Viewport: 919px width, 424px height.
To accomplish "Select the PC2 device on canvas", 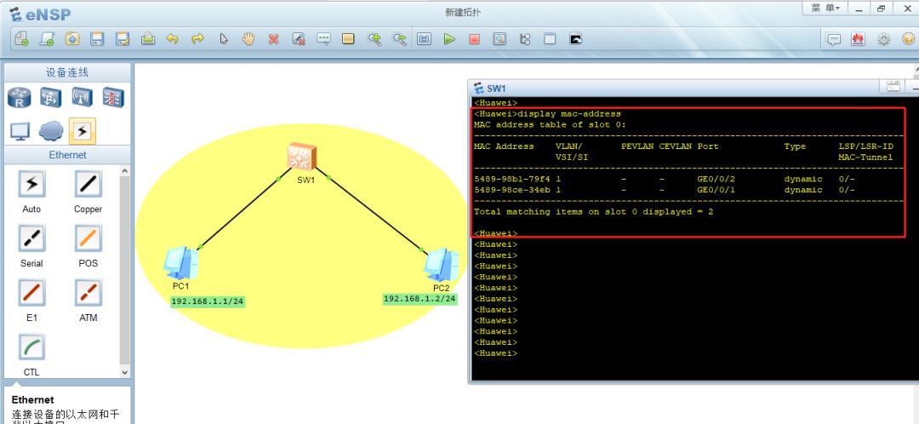I will click(x=442, y=265).
